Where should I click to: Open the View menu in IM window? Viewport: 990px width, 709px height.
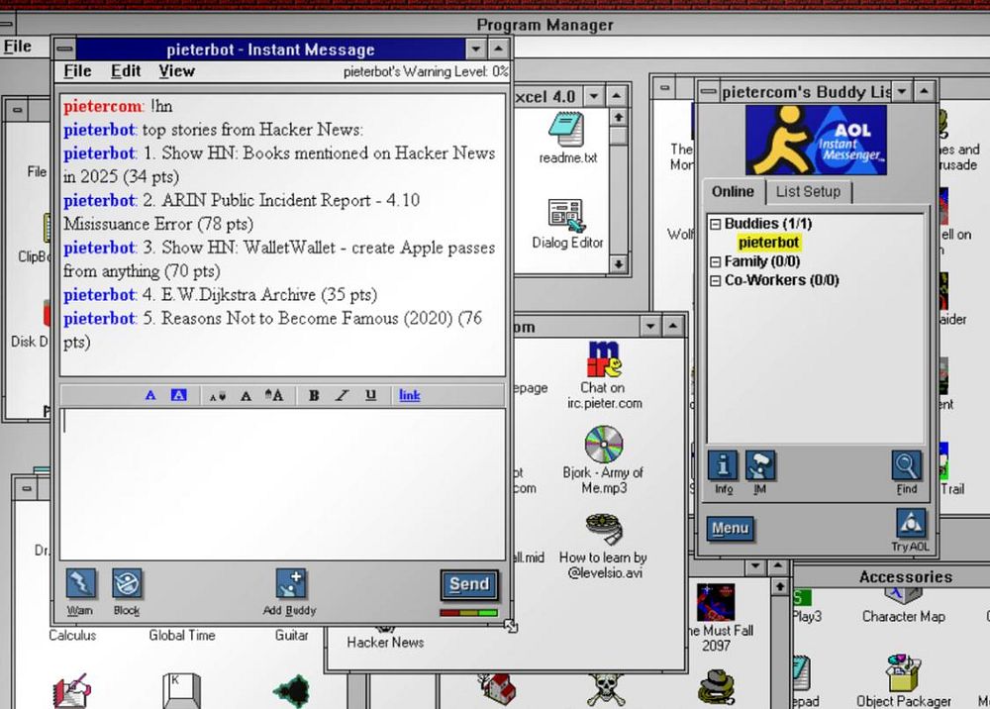point(177,71)
